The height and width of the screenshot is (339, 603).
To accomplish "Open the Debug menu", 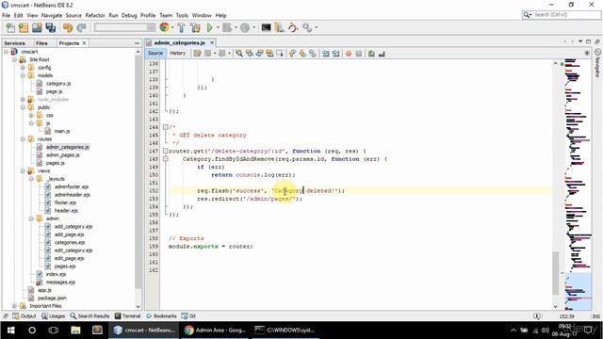I will coord(129,15).
